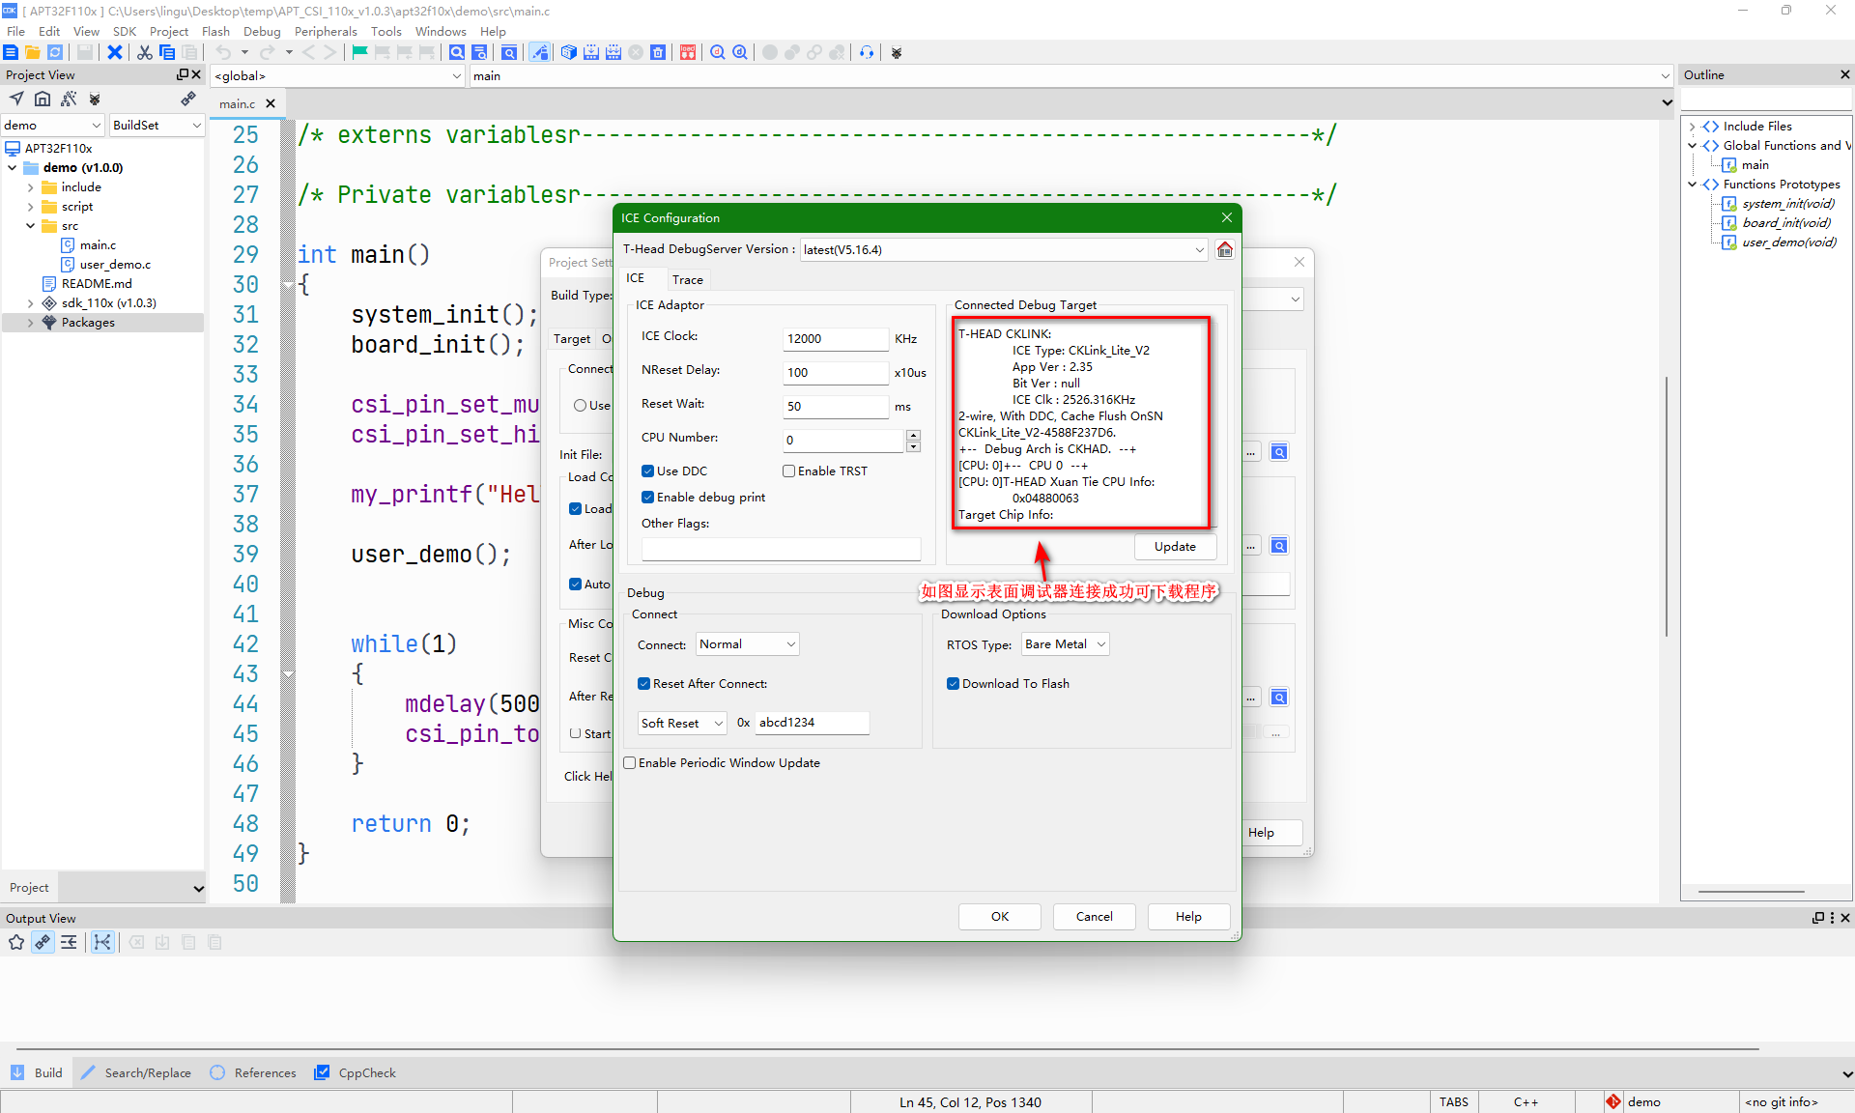Click the scissors cut icon
1855x1113 pixels.
[x=144, y=52]
